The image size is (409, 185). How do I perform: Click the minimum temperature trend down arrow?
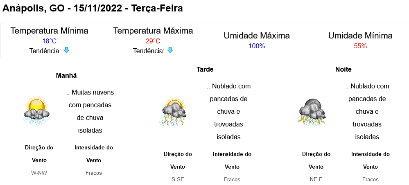tap(66, 50)
